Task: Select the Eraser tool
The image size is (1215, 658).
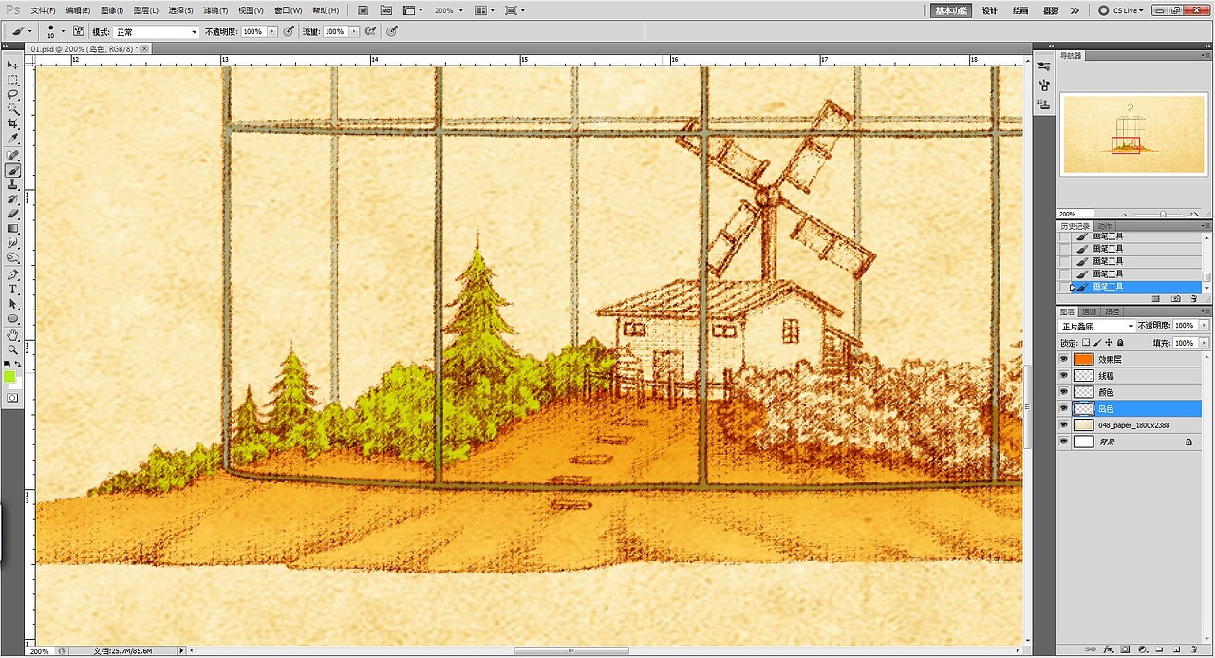Action: click(x=13, y=215)
